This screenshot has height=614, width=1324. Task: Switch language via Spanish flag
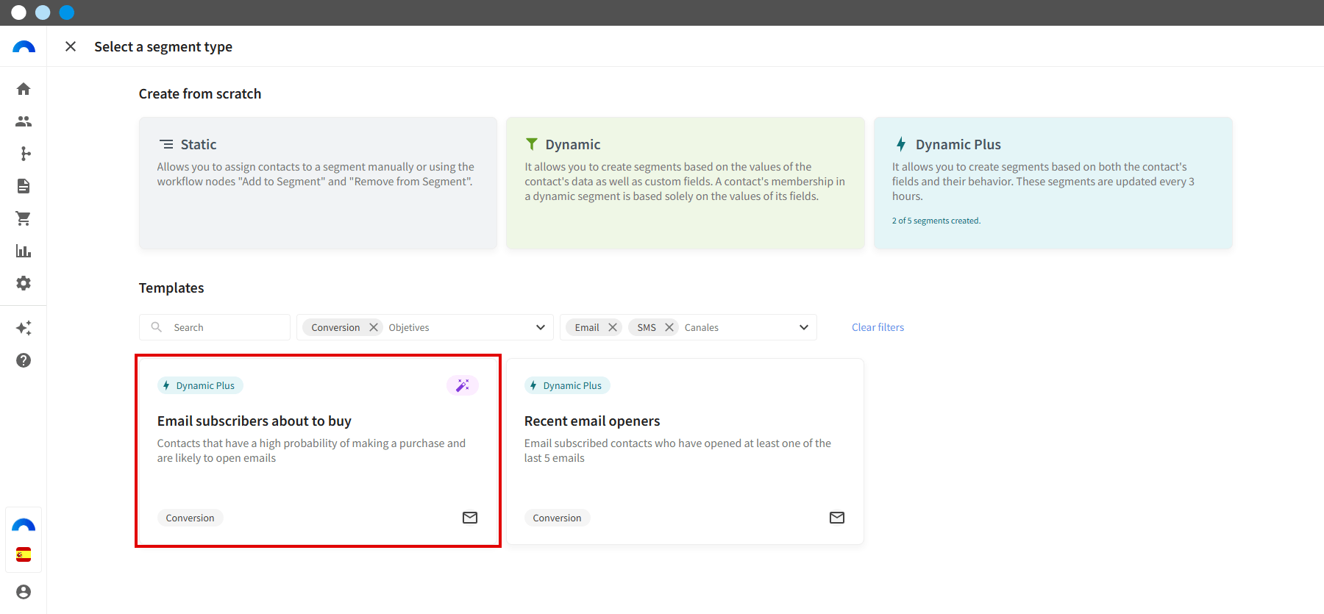tap(24, 554)
